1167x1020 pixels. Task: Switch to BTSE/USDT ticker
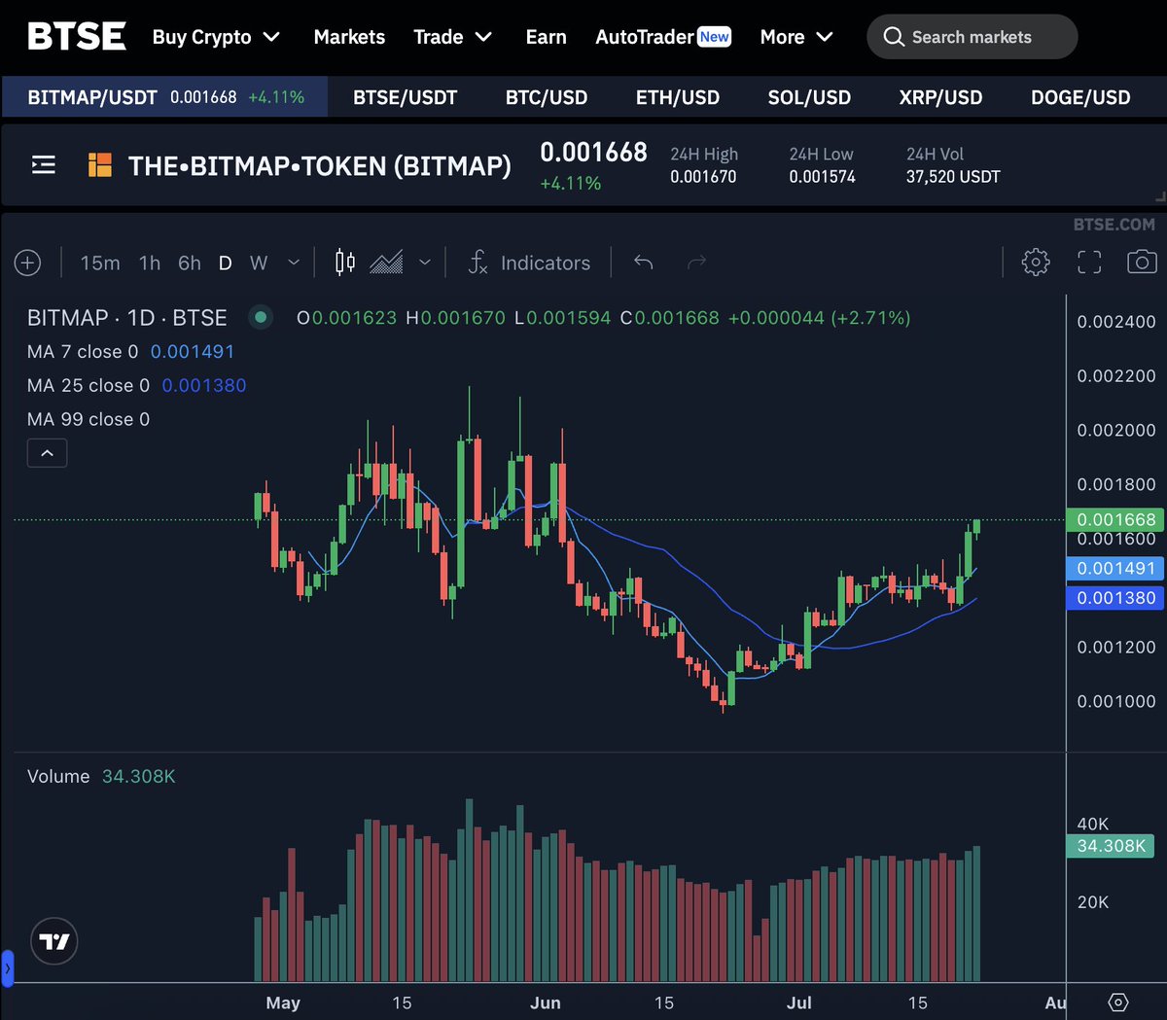[x=405, y=97]
